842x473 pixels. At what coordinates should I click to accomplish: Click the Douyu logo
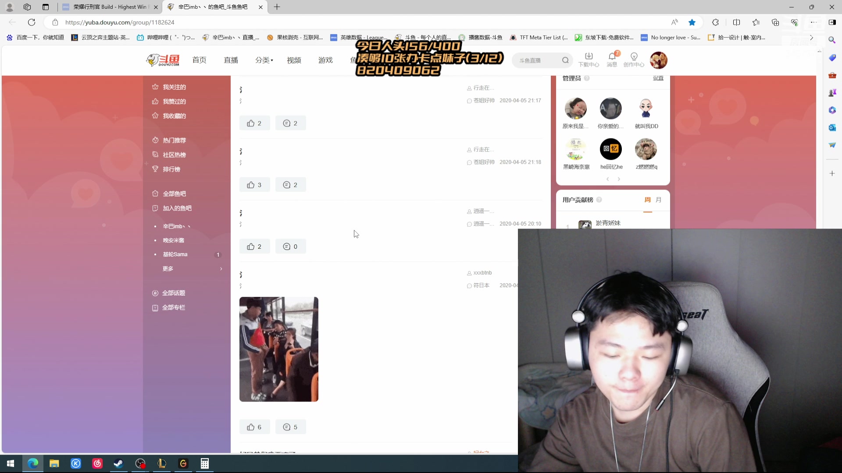pyautogui.click(x=162, y=60)
